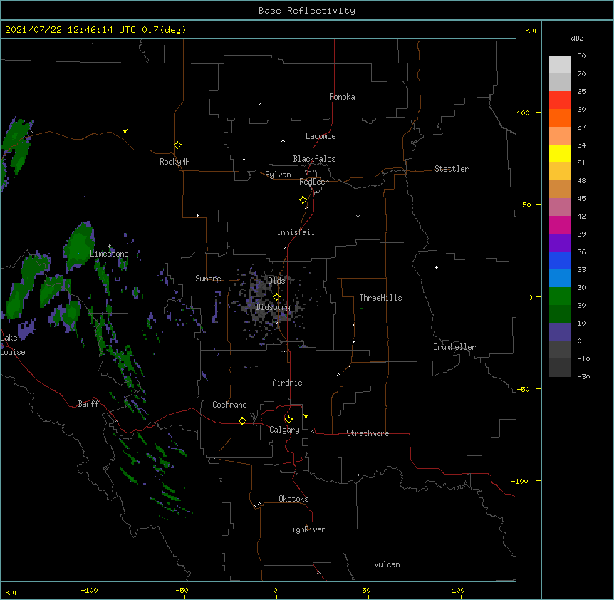Select the yellow diamond marker south of RedDeer

click(303, 200)
